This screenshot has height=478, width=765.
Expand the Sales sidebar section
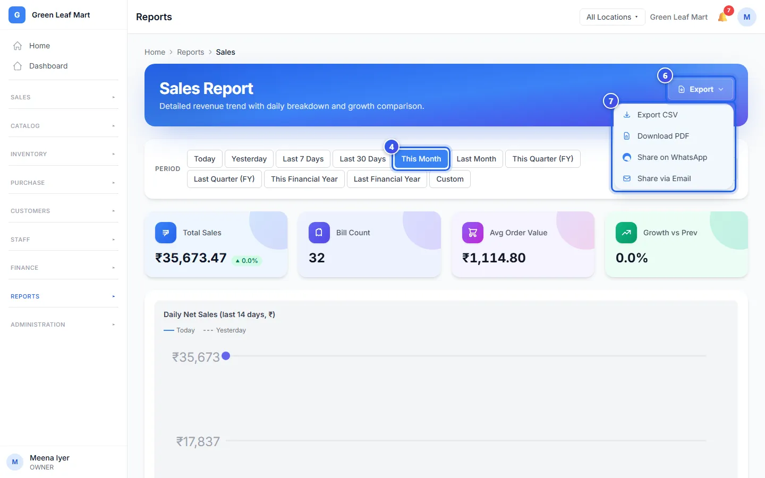coord(64,97)
